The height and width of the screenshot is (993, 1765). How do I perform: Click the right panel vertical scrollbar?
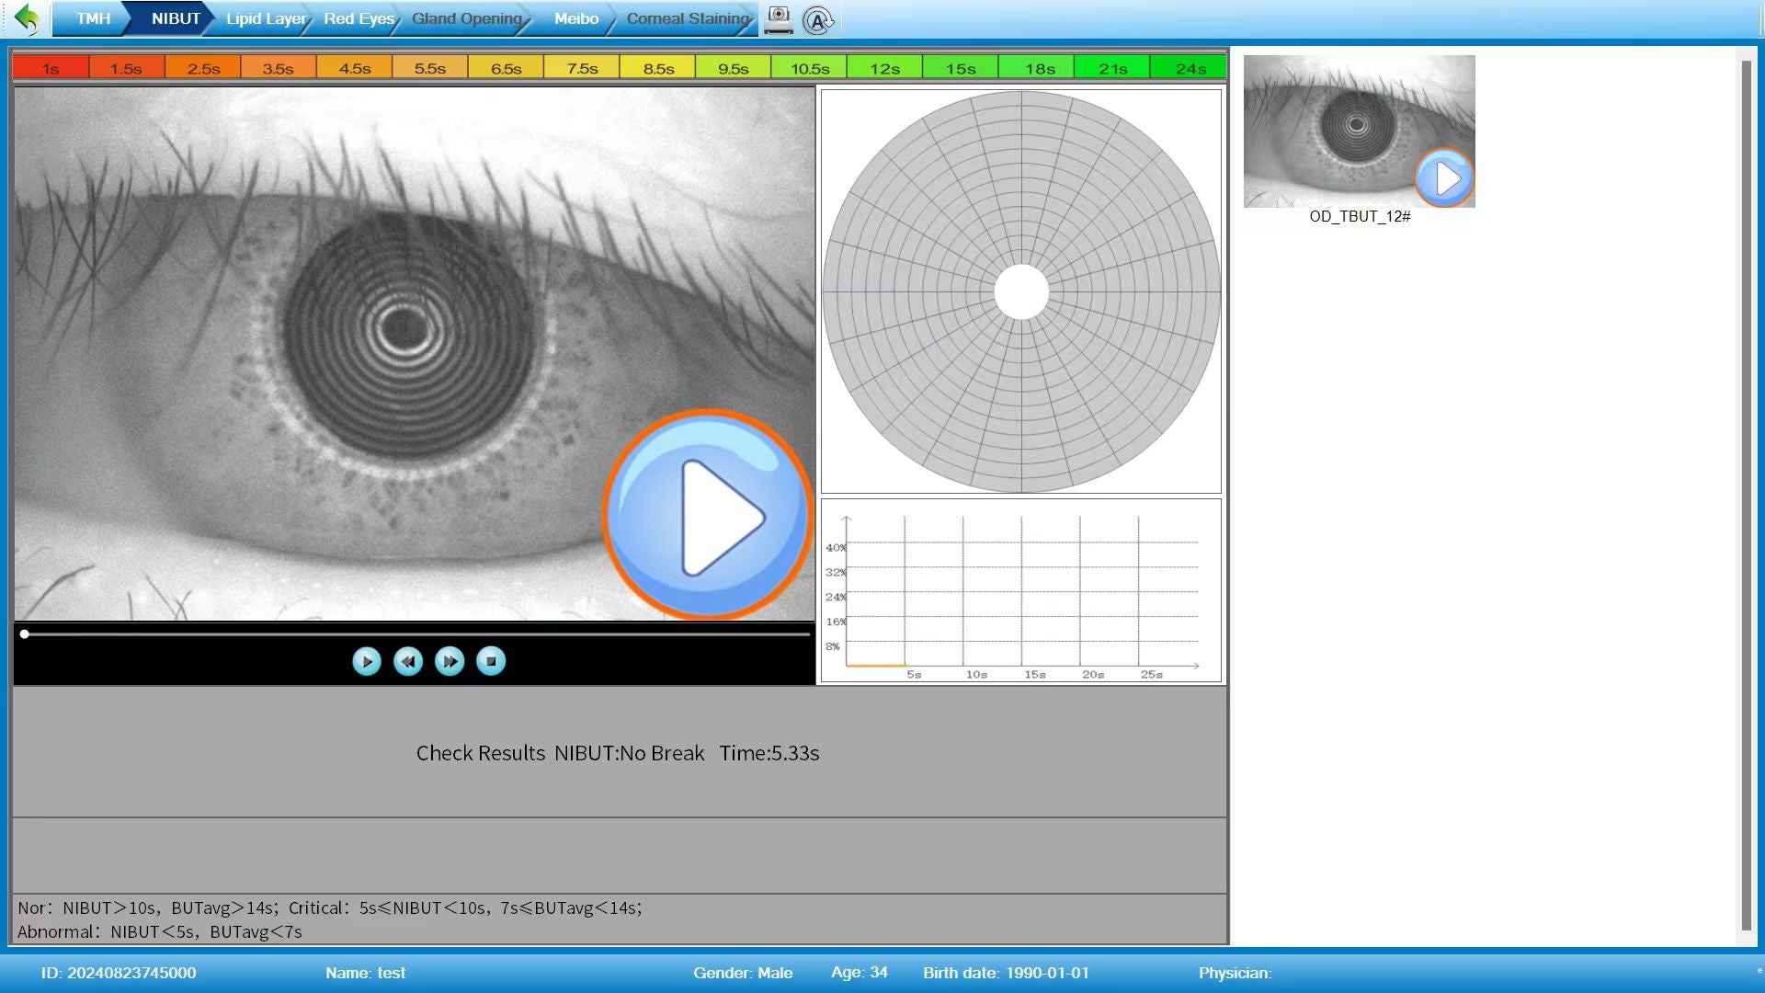[1746, 496]
